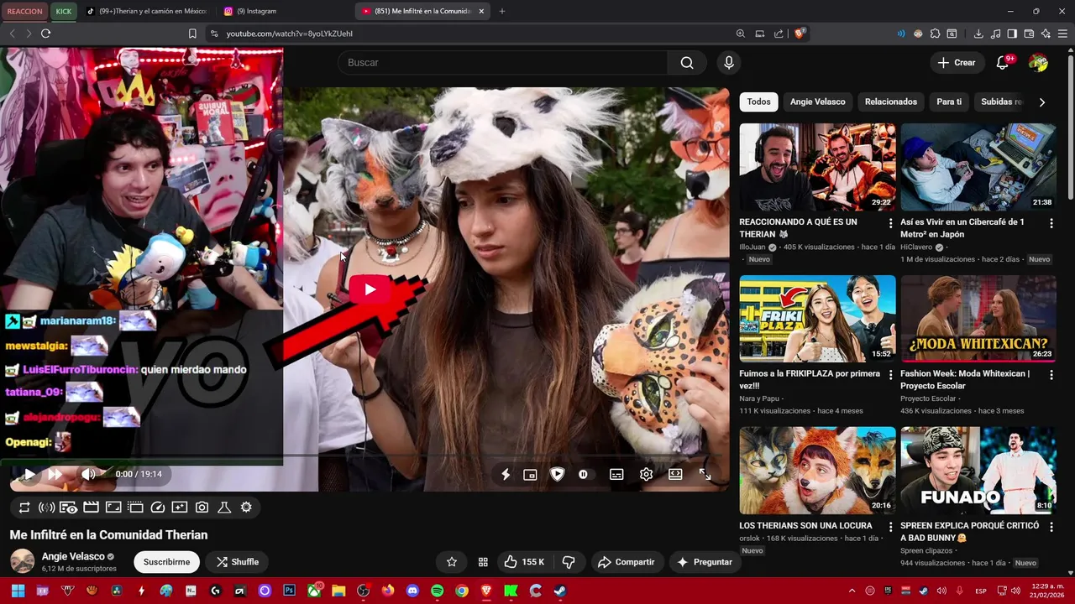Open account avatar menu
1075x604 pixels.
click(1038, 63)
